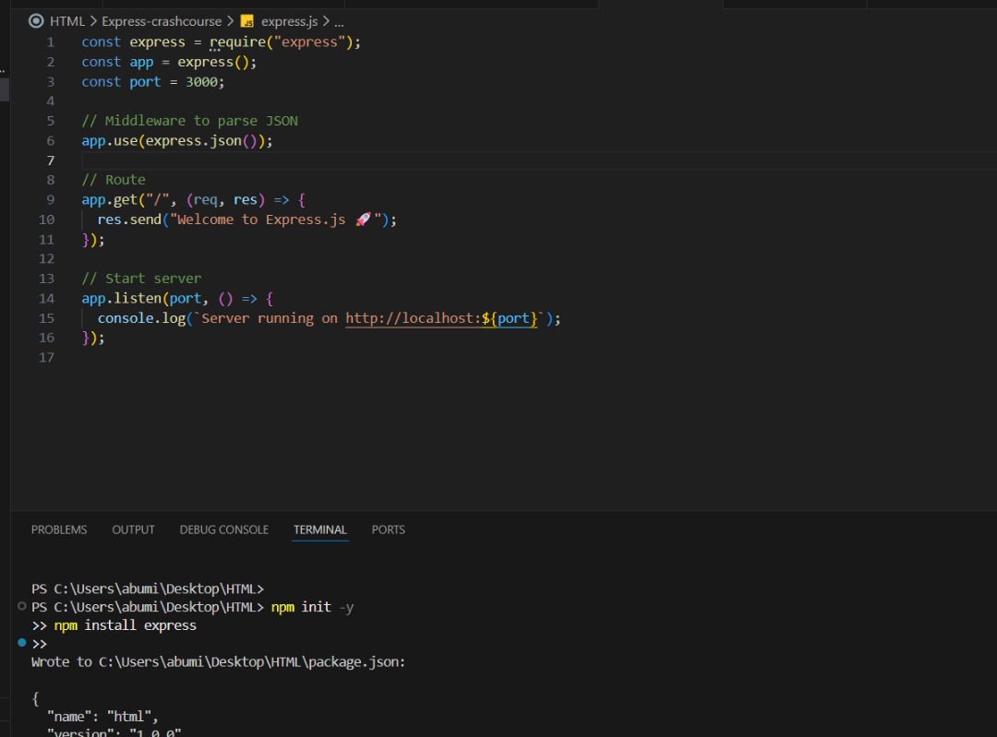Open the PORTS panel tab
The height and width of the screenshot is (737, 997).
[388, 529]
